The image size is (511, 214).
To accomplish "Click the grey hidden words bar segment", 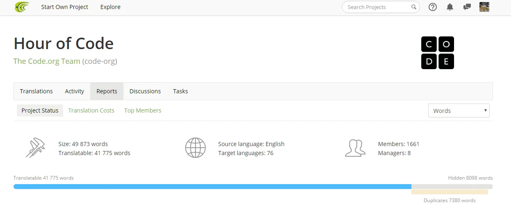I will click(452, 187).
